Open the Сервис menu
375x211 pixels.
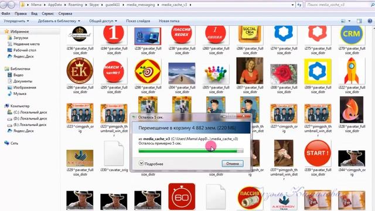[47, 13]
